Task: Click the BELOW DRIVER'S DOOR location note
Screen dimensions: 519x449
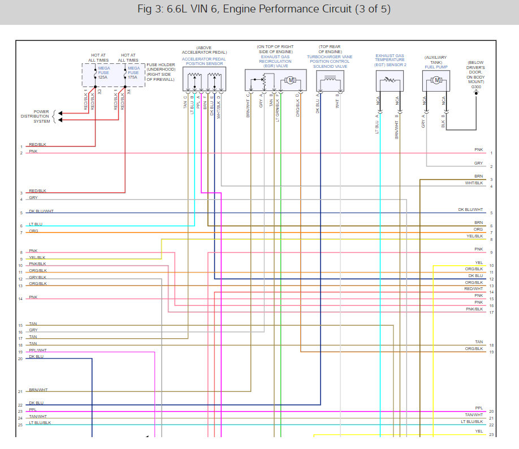Action: (x=475, y=72)
